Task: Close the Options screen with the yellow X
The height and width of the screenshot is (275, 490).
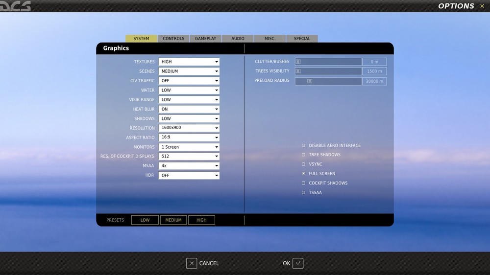Action: [482, 6]
